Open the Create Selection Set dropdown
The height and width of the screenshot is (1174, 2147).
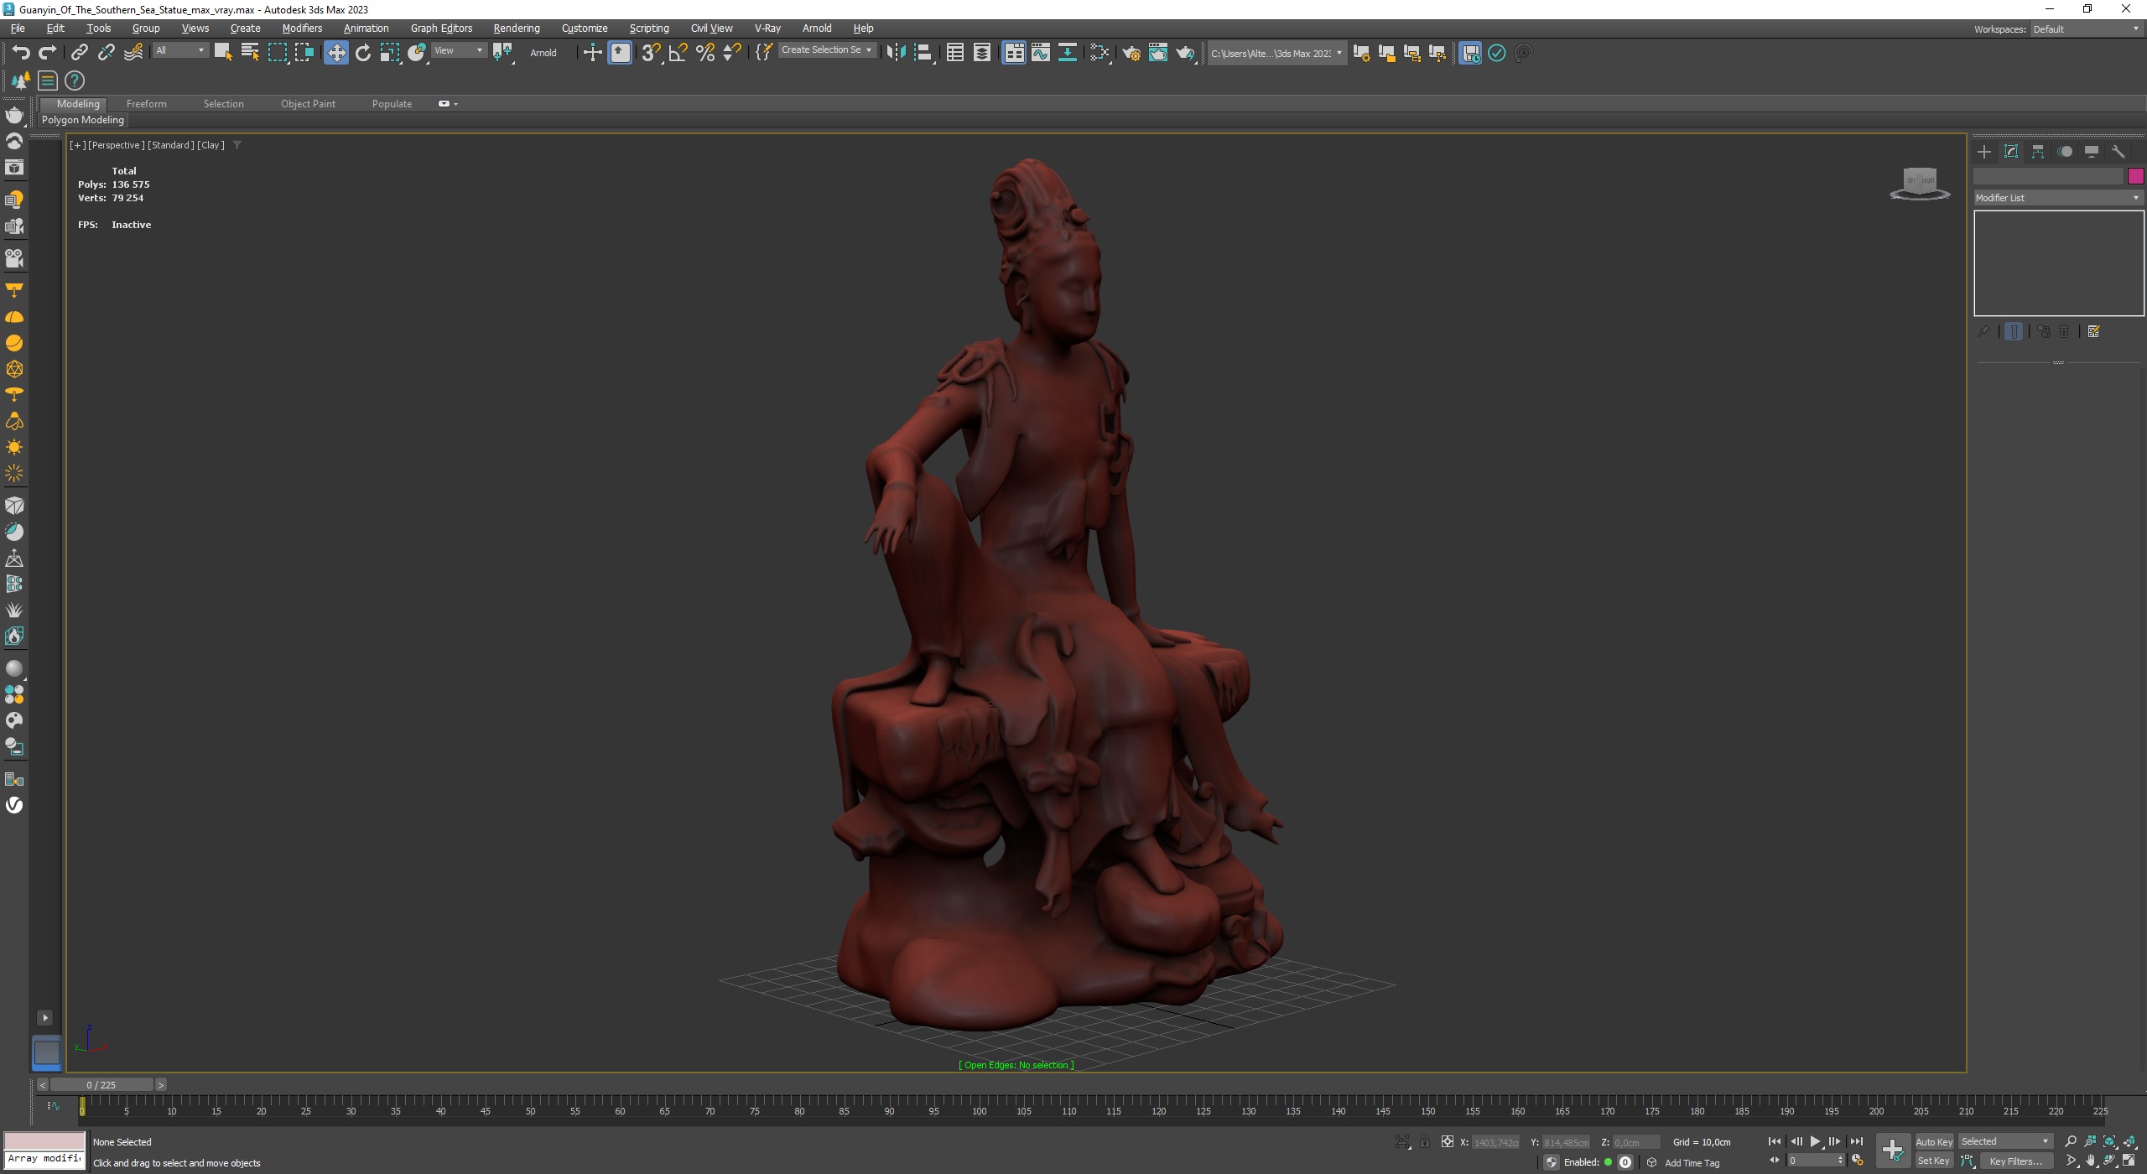(826, 50)
